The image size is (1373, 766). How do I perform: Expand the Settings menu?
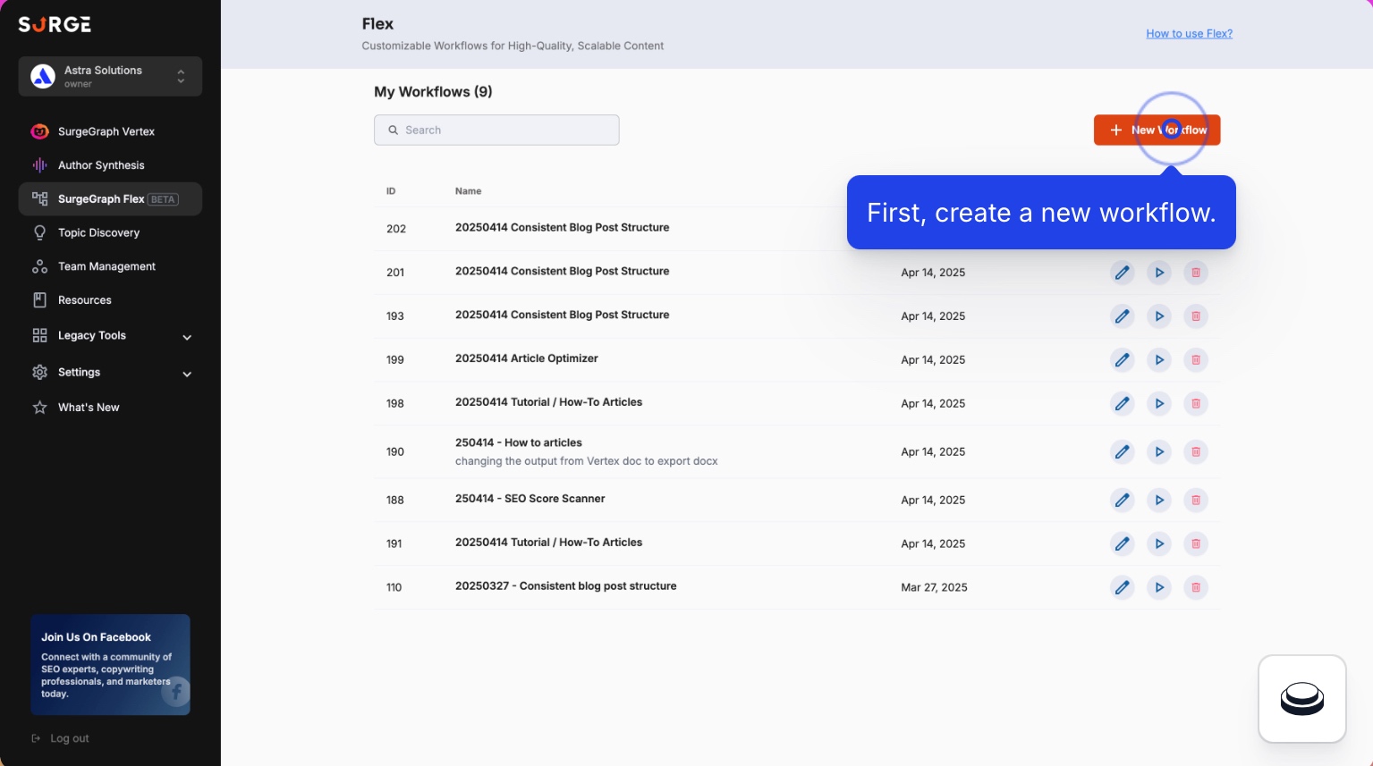click(x=79, y=372)
